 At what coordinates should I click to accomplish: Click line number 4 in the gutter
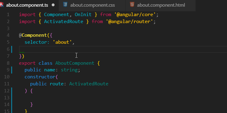point(8,35)
